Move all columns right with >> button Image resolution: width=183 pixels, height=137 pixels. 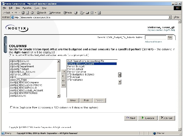point(64,81)
